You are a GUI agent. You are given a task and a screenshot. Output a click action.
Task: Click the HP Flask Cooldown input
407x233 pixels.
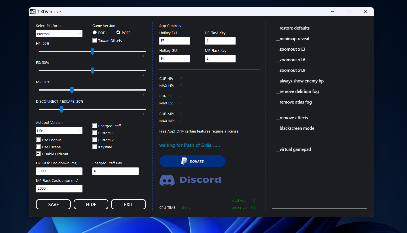click(x=59, y=171)
